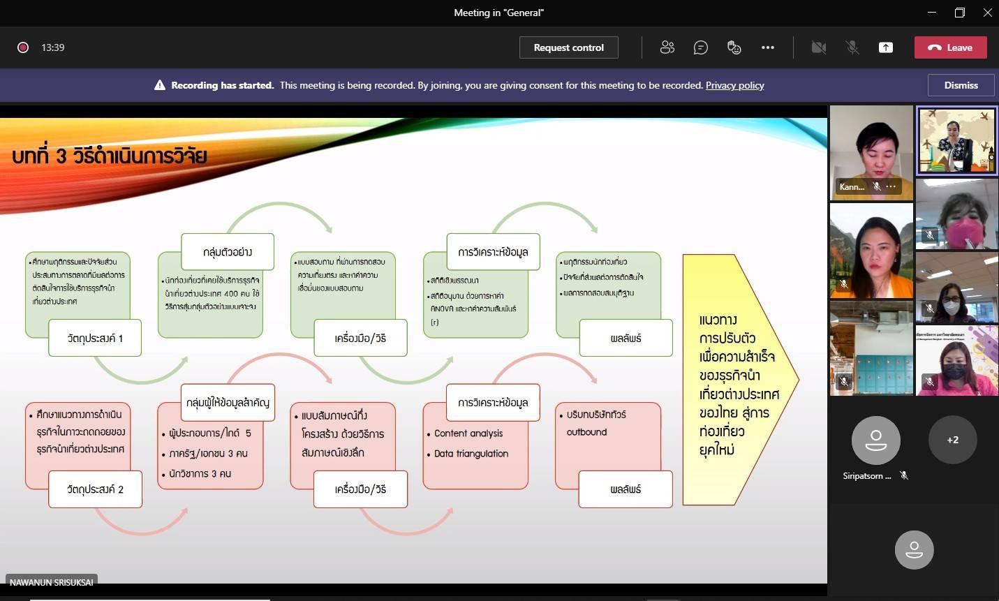Click the กลุ่มผู้ให้ข้อมูลสำคัญ label on slide

point(228,402)
